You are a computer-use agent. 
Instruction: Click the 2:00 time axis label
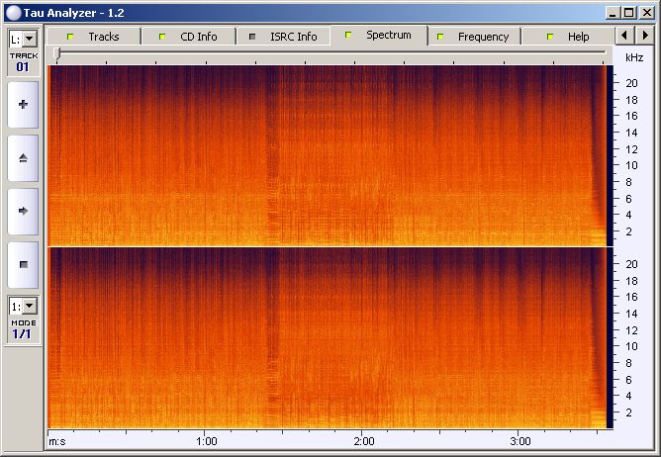364,441
